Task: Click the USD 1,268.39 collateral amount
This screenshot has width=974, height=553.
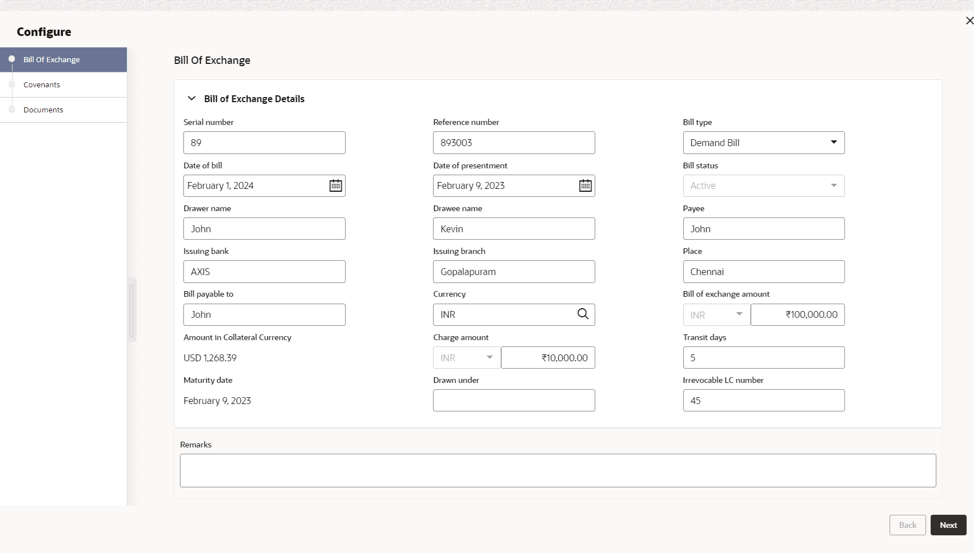Action: (210, 358)
